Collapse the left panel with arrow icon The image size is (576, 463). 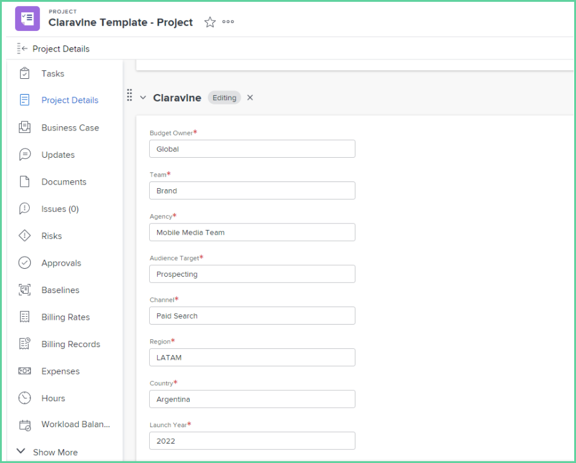coord(22,49)
